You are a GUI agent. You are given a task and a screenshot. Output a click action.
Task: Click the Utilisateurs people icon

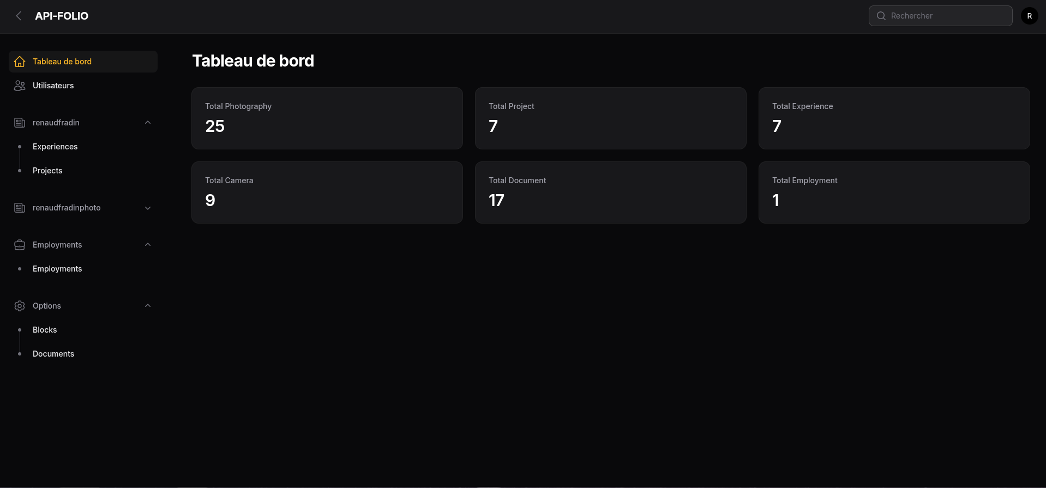(x=20, y=86)
